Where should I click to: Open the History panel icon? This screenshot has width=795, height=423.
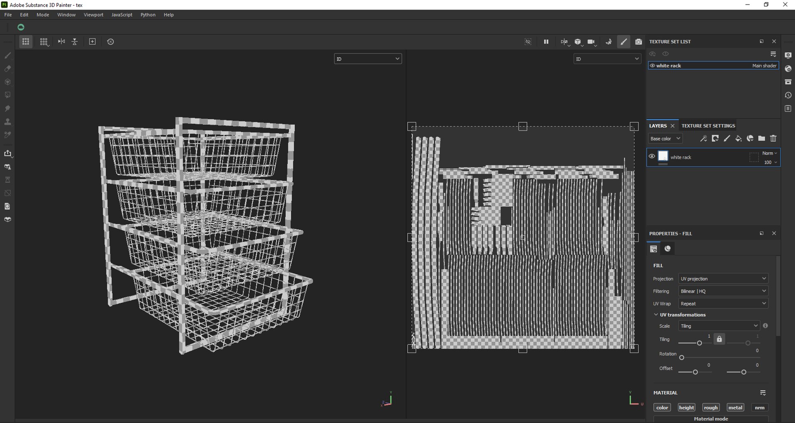(x=788, y=95)
